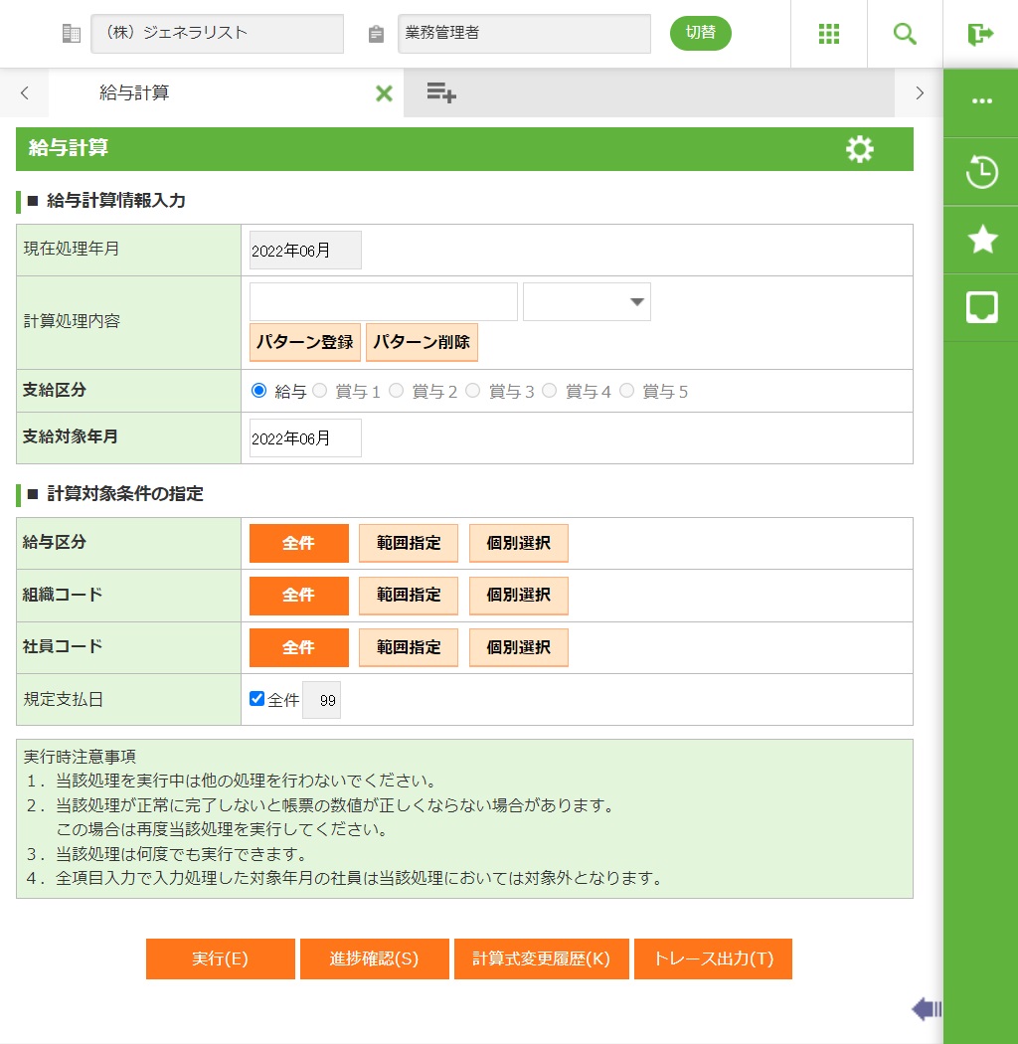
Task: Open the inbox tray icon in sidebar
Action: pyautogui.click(x=981, y=307)
